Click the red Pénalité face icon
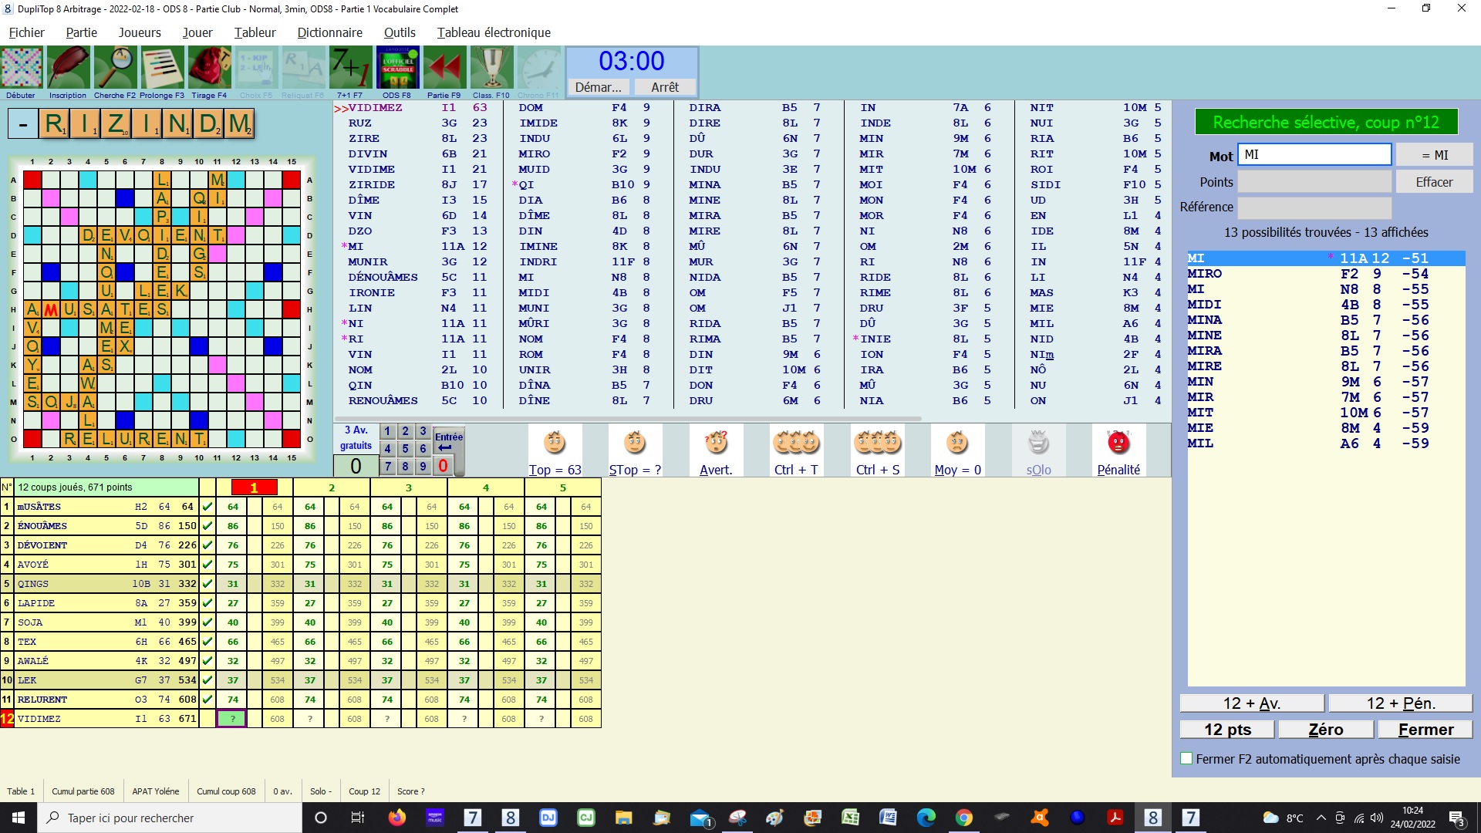The image size is (1481, 833). click(x=1118, y=444)
